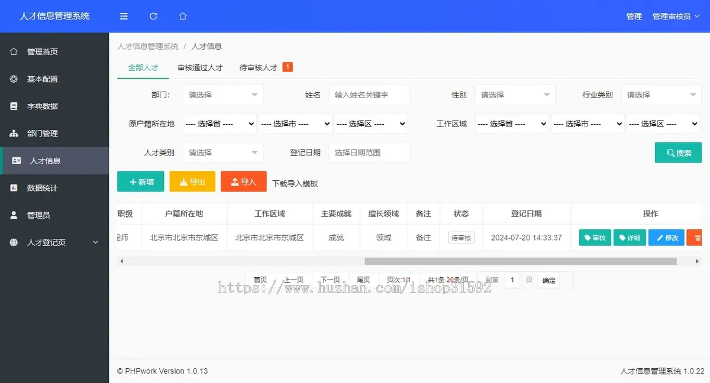Open 工作区域 district dropdown
The height and width of the screenshot is (383, 710).
coord(663,124)
